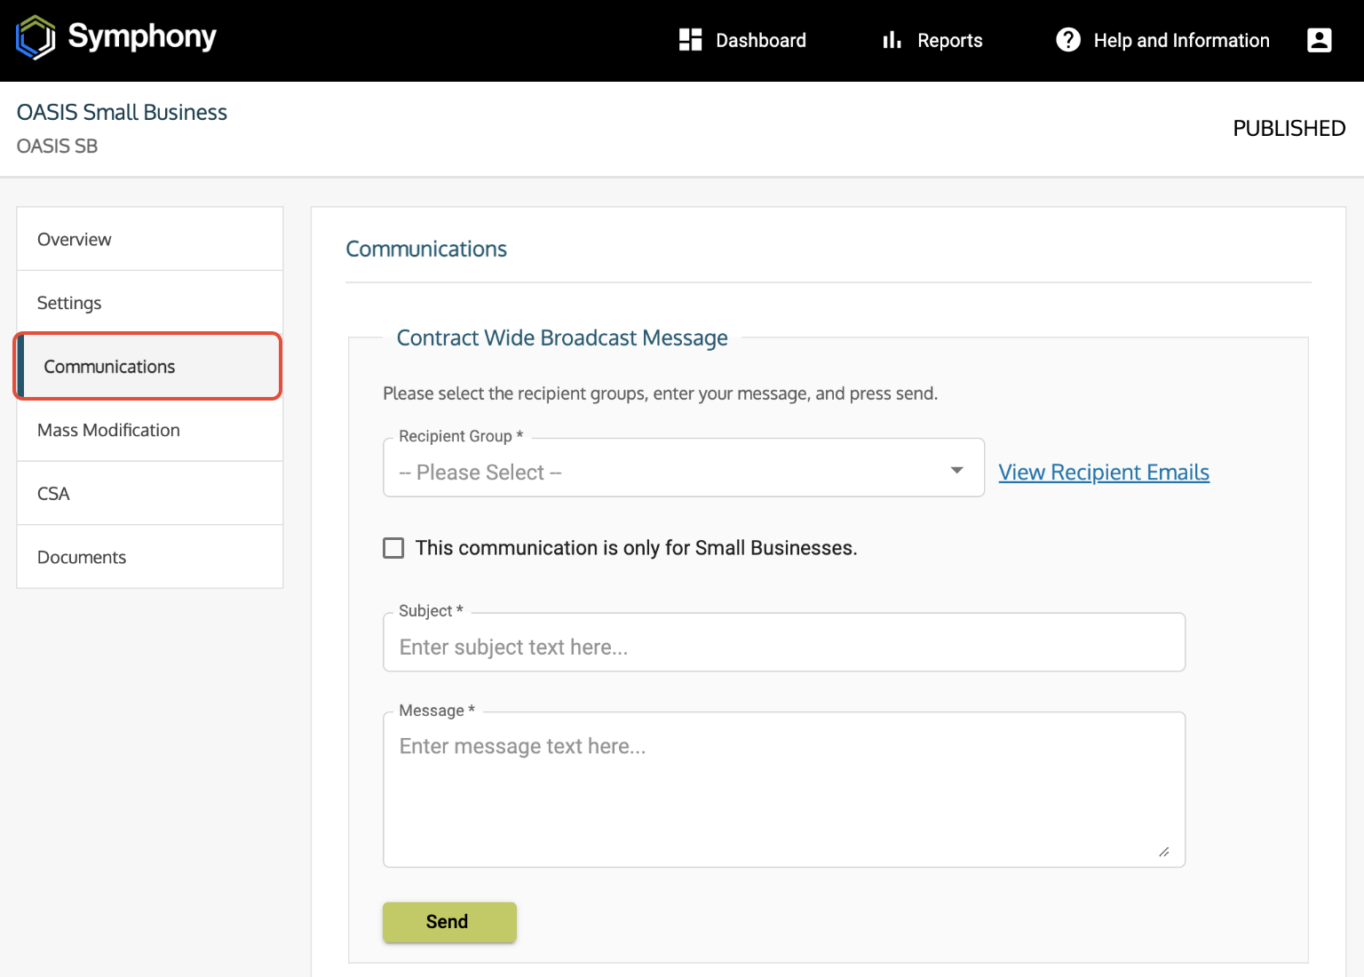Viewport: 1364px width, 977px height.
Task: Open Documents in the sidebar
Action: [150, 557]
